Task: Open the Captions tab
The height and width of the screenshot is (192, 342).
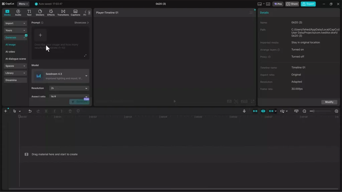Action: 75,13
